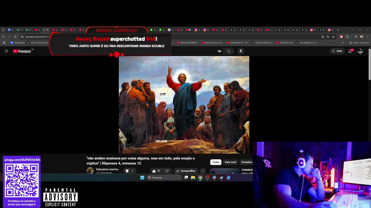Click the page vertical scrollbar
371x208 pixels.
point(370,64)
